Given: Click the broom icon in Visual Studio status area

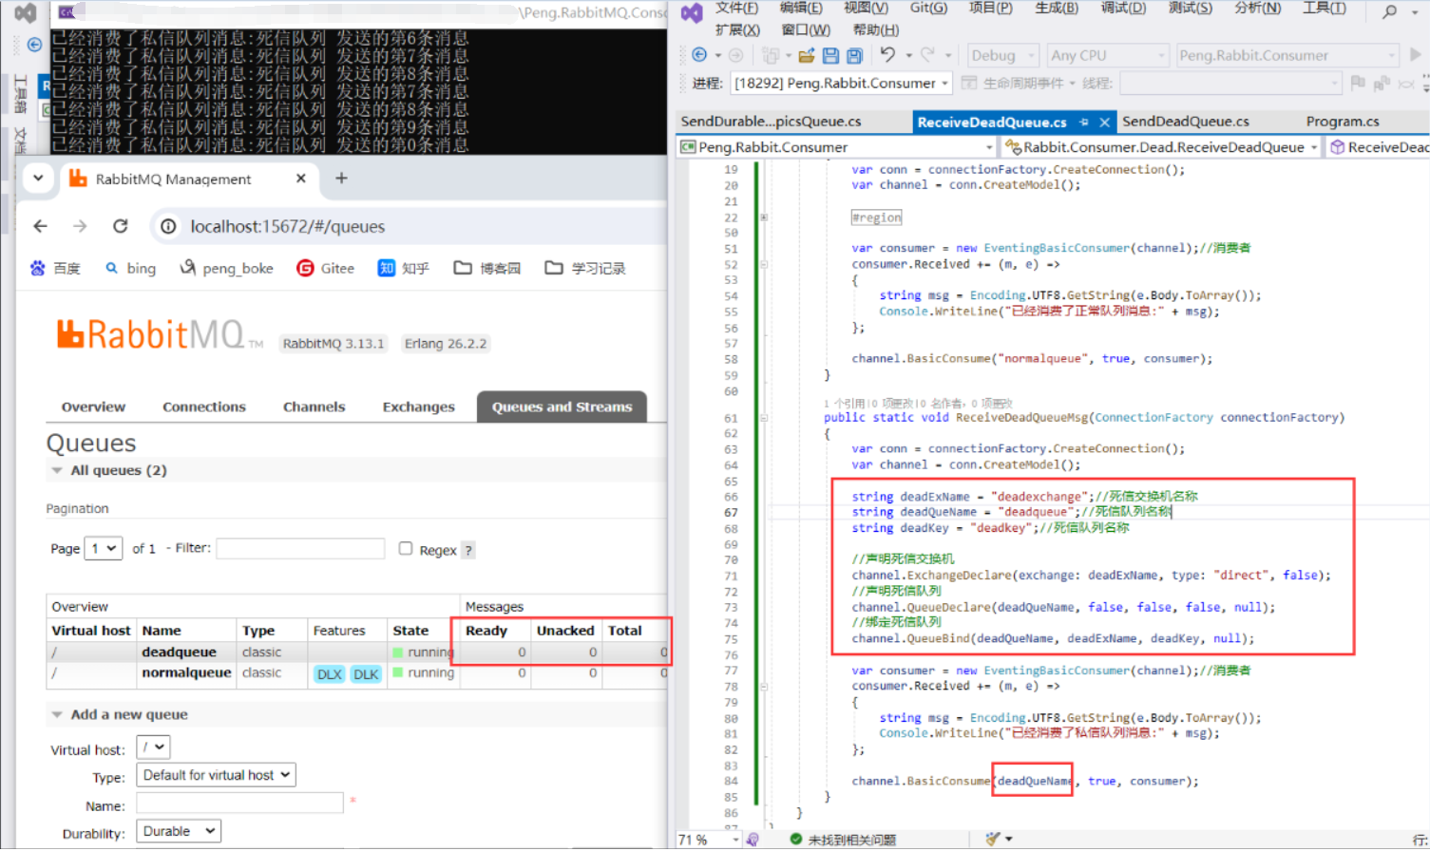Looking at the screenshot, I should pyautogui.click(x=993, y=839).
